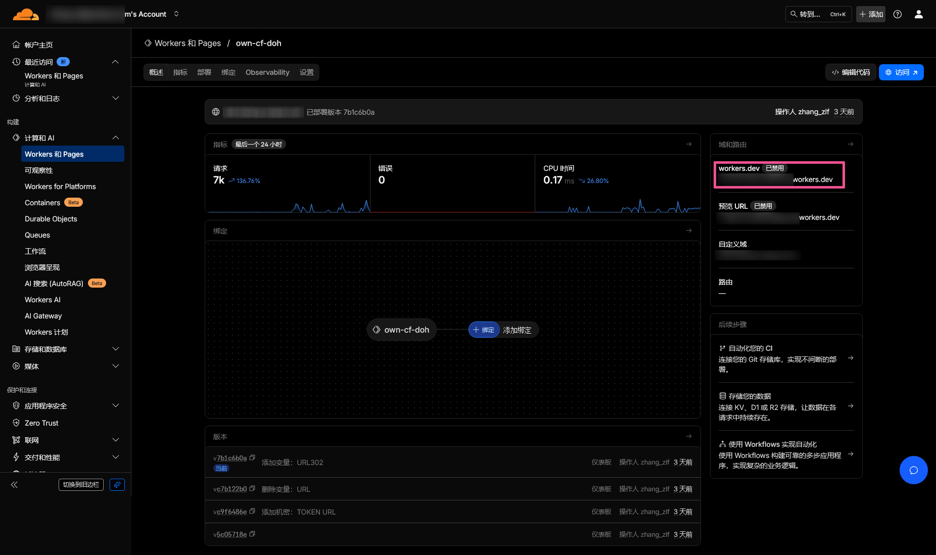
Task: Open the 设置 tab
Action: pos(306,72)
